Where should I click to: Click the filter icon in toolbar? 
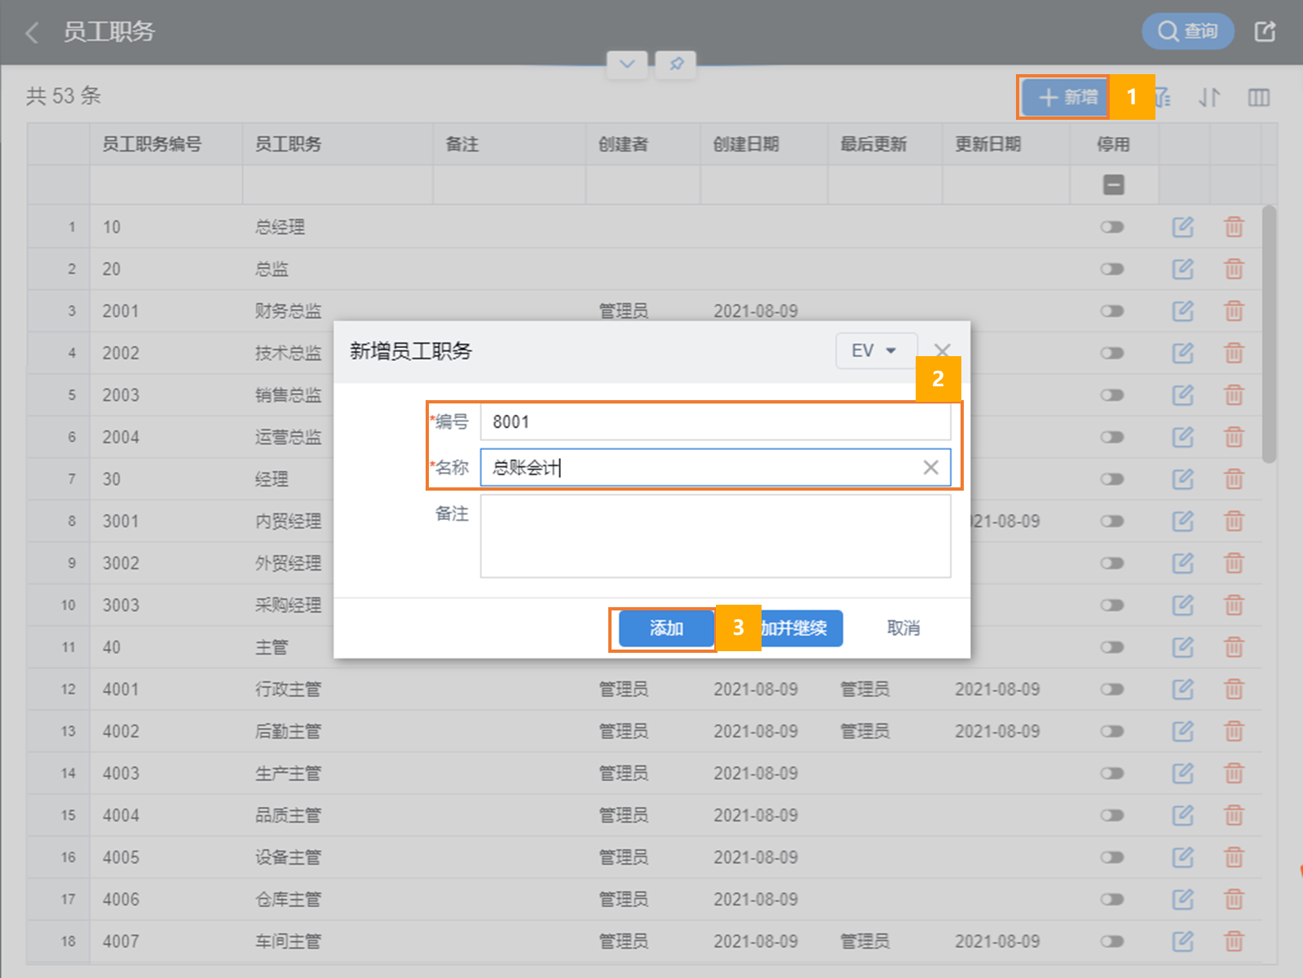[1164, 98]
